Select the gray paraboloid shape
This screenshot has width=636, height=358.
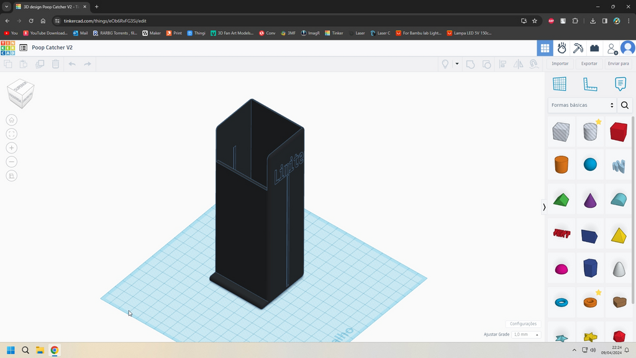[619, 269]
